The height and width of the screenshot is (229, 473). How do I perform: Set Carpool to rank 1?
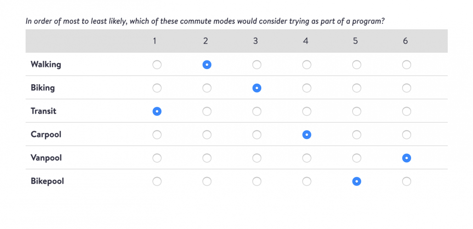point(157,135)
